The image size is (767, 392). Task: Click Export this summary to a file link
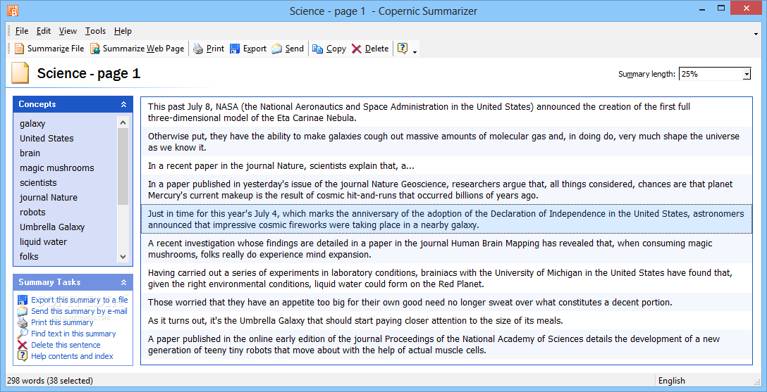[x=79, y=300]
